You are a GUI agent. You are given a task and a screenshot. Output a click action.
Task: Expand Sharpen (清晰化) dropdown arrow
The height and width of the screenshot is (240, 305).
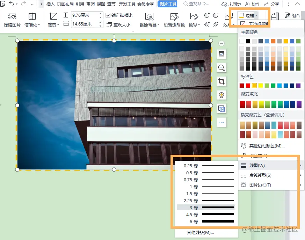point(39,25)
